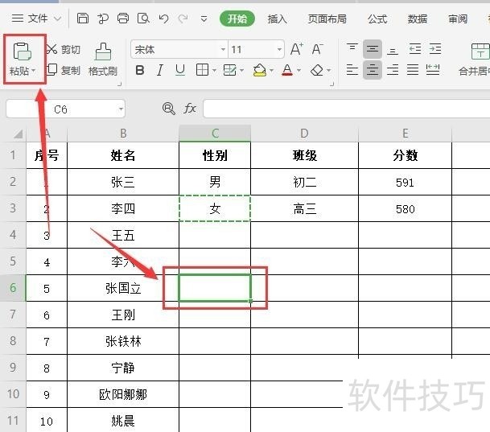Viewport: 490px width, 432px height.
Task: Switch to the 数据 Data tab
Action: [x=418, y=19]
